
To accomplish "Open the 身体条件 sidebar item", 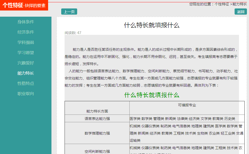I will [x=25, y=22].
